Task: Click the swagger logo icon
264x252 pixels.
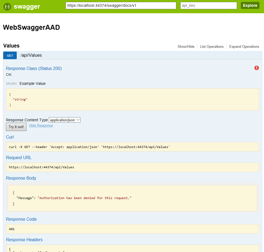Action: pyautogui.click(x=7, y=6)
